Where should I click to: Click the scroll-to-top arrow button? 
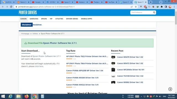[170, 89]
